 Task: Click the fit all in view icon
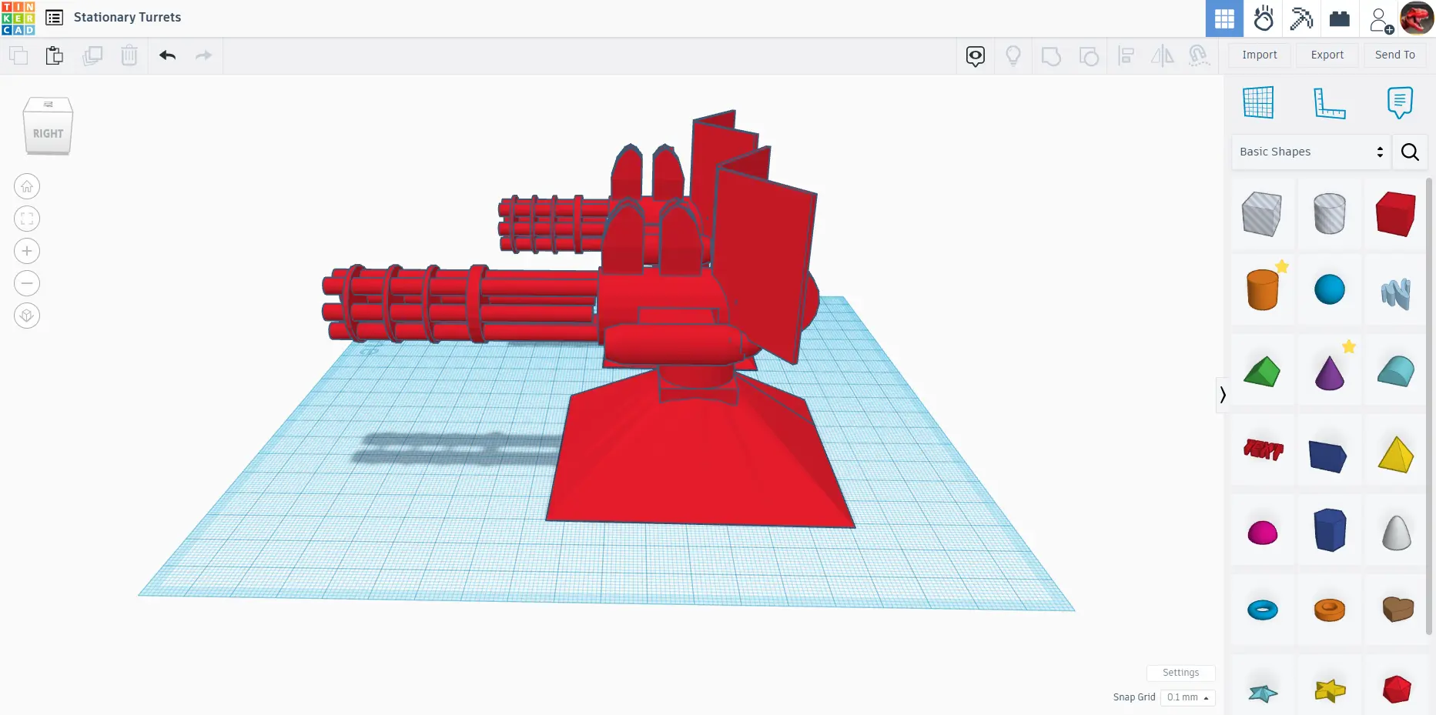(27, 219)
